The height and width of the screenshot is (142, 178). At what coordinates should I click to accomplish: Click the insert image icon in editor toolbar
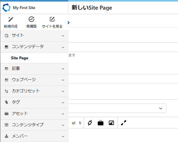(x=111, y=123)
